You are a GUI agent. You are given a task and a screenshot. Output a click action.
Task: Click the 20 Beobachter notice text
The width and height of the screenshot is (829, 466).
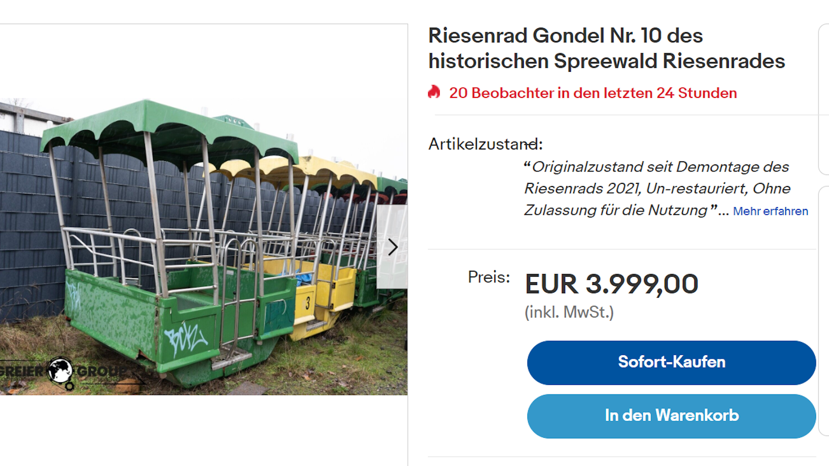tap(593, 93)
